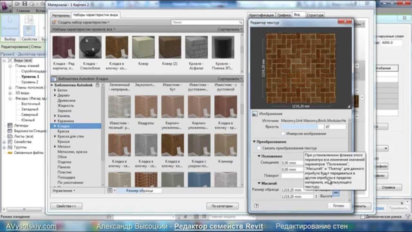Open Наборы характеристик проекта: все dropdown
This screenshot has width=412, height=232.
click(x=84, y=29)
